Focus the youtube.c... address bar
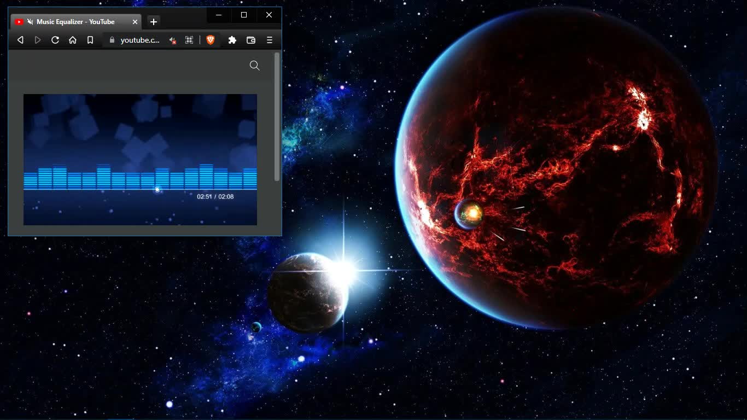747x420 pixels. [x=140, y=40]
